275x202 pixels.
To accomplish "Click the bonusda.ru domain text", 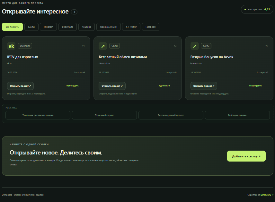I will tap(196, 64).
